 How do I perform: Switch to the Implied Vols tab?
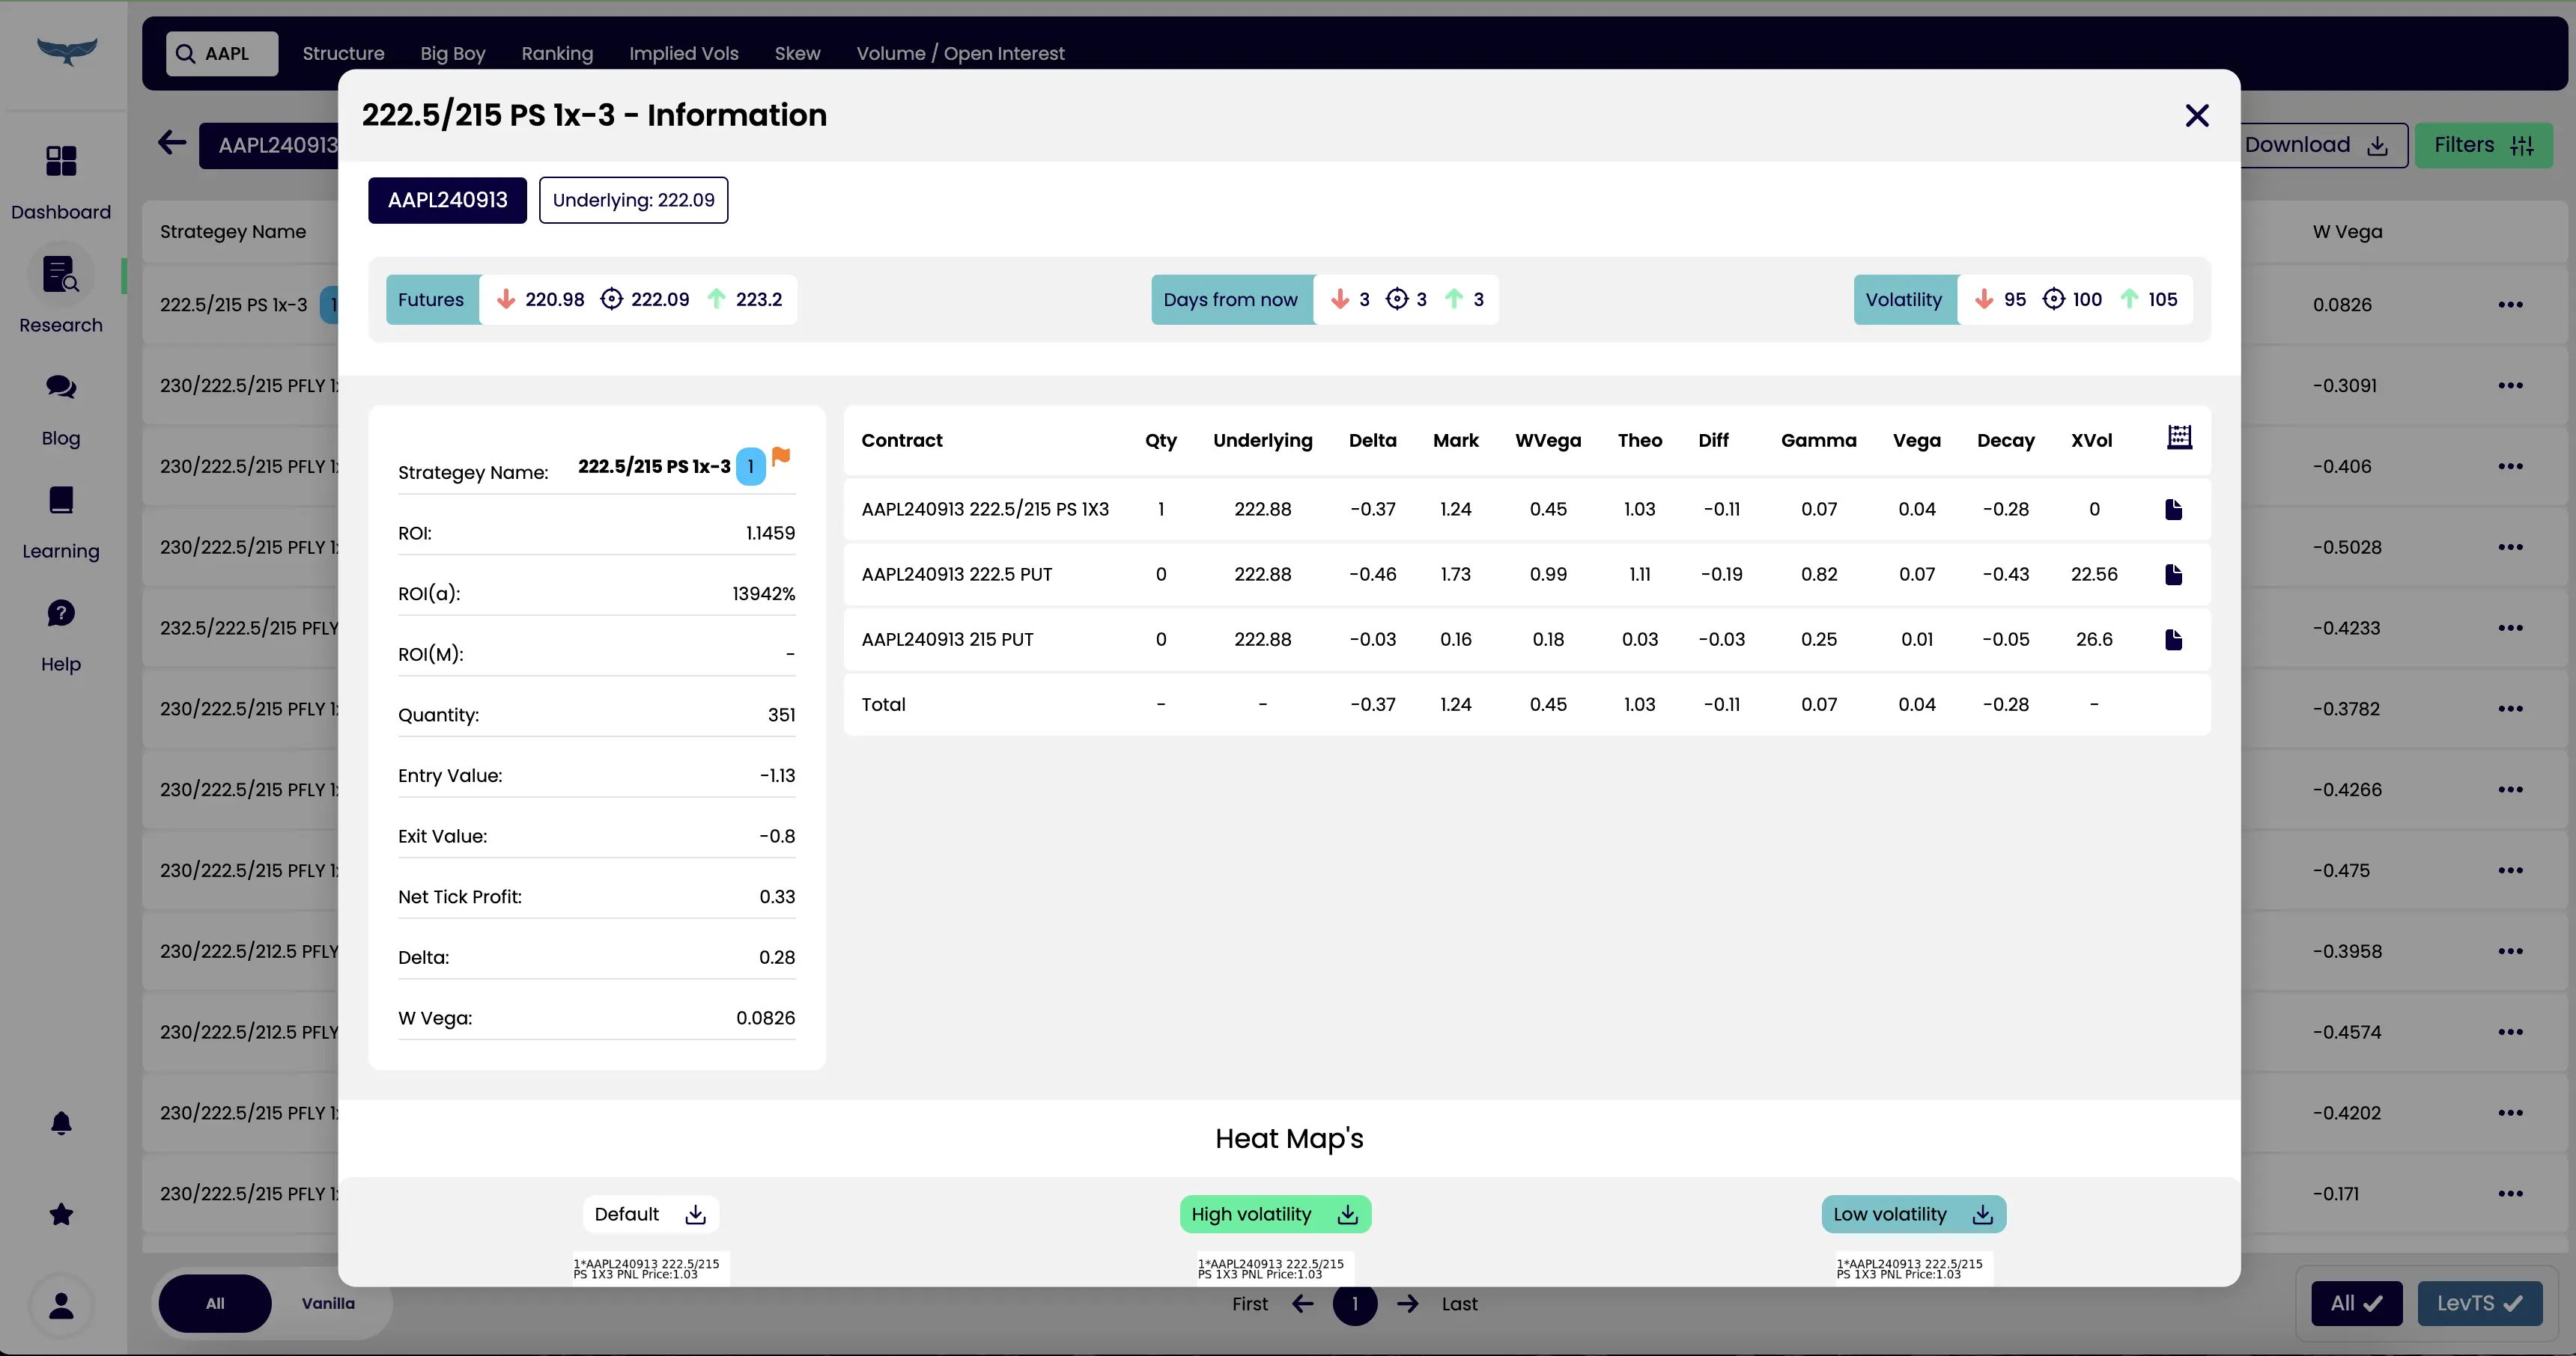pyautogui.click(x=683, y=54)
